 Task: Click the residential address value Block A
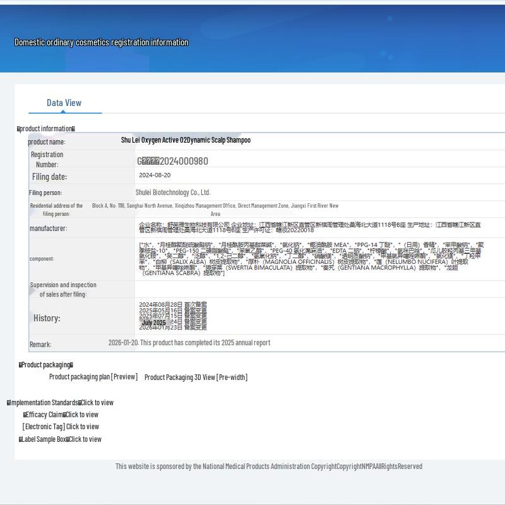(x=215, y=210)
